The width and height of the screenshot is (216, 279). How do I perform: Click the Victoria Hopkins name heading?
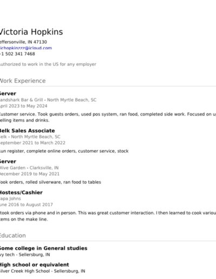pyautogui.click(x=31, y=32)
